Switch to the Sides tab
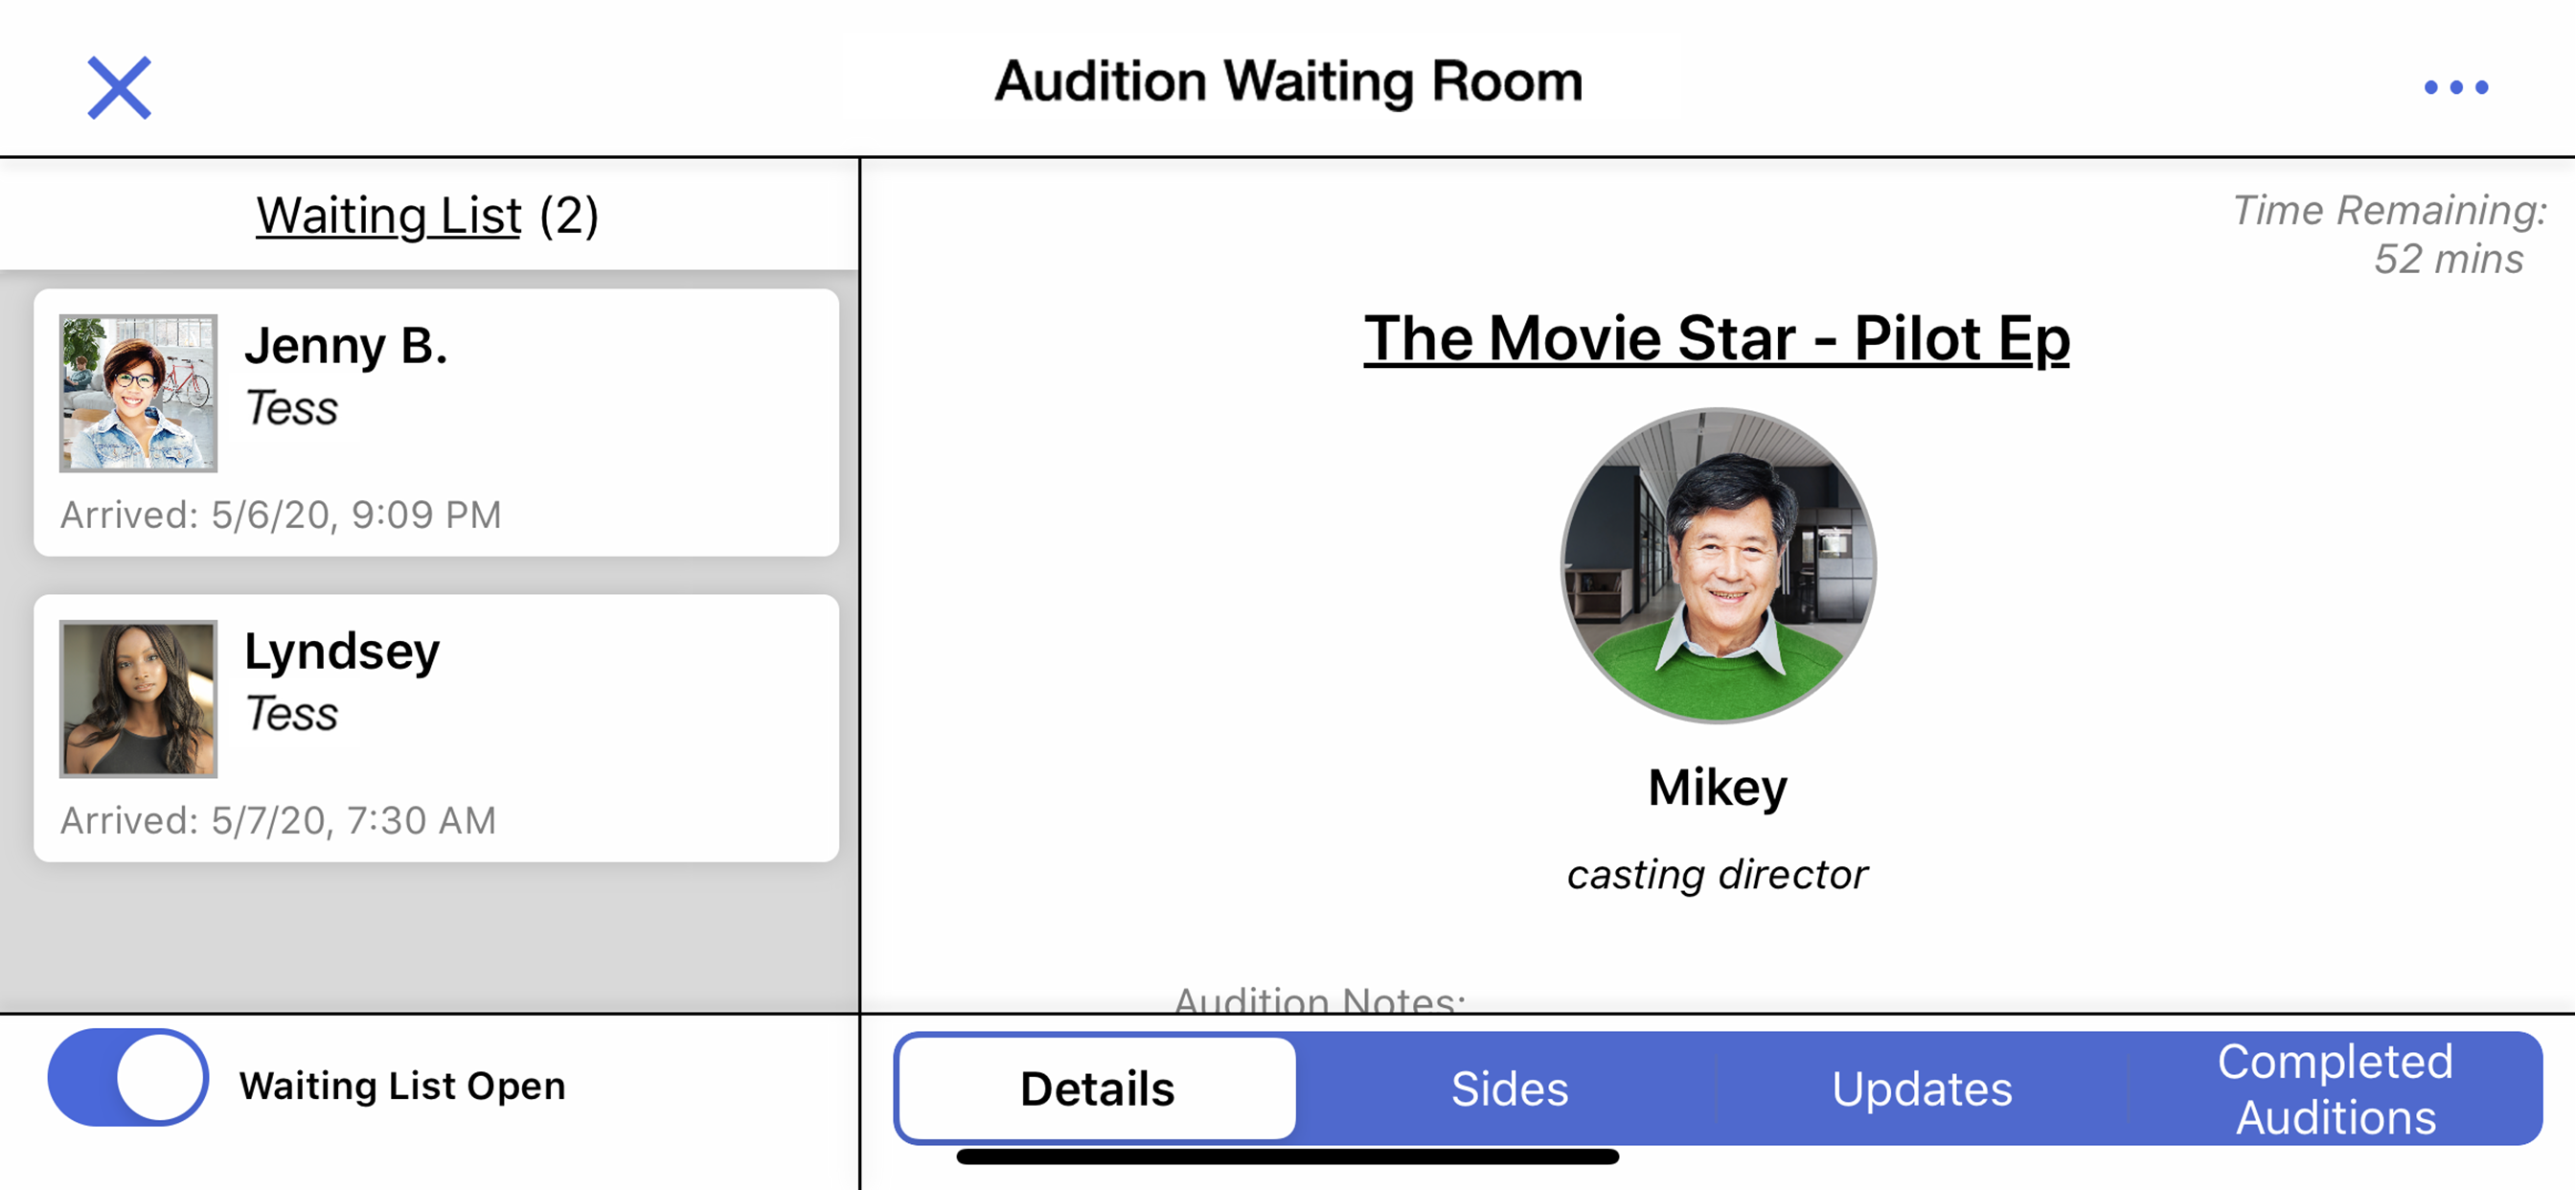 point(1510,1088)
